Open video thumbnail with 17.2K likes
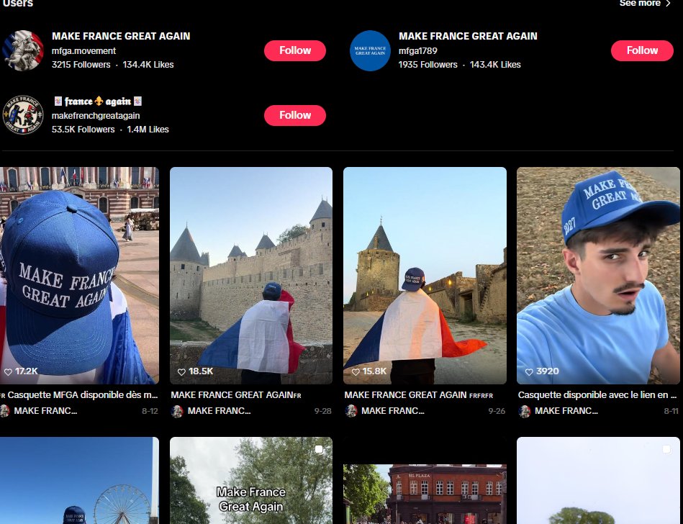Image resolution: width=683 pixels, height=524 pixels. pyautogui.click(x=79, y=275)
